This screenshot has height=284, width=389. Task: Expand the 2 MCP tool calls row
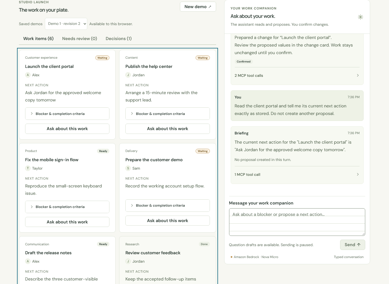[x=297, y=75]
